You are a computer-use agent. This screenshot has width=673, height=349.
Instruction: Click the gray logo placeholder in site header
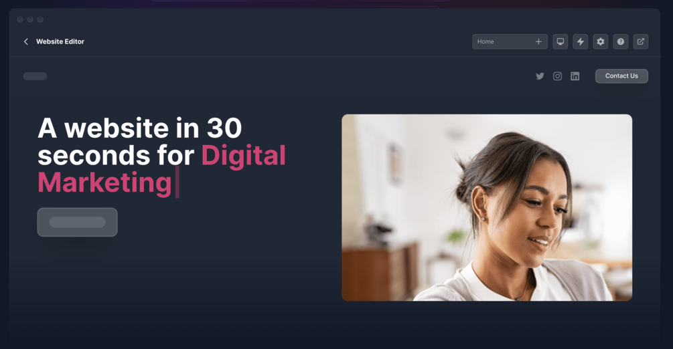35,76
